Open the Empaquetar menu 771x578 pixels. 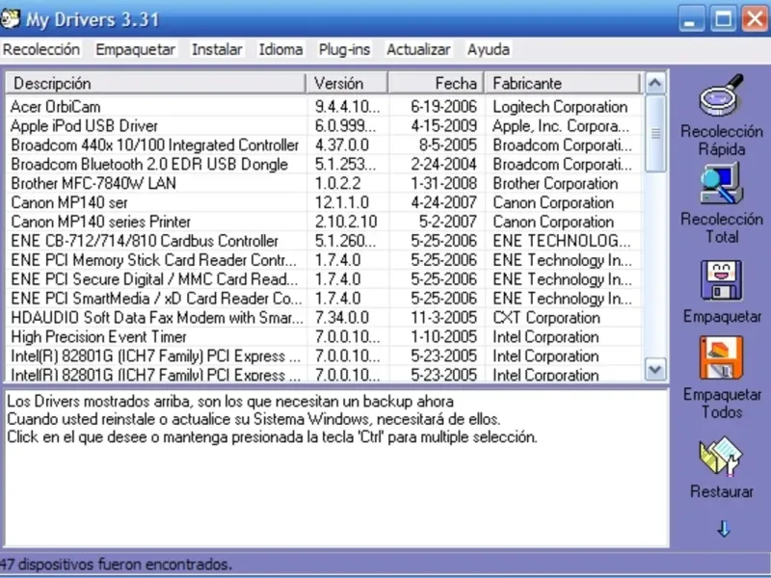(135, 50)
